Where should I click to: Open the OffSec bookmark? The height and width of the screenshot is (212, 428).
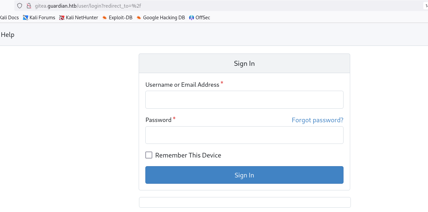pos(200,18)
